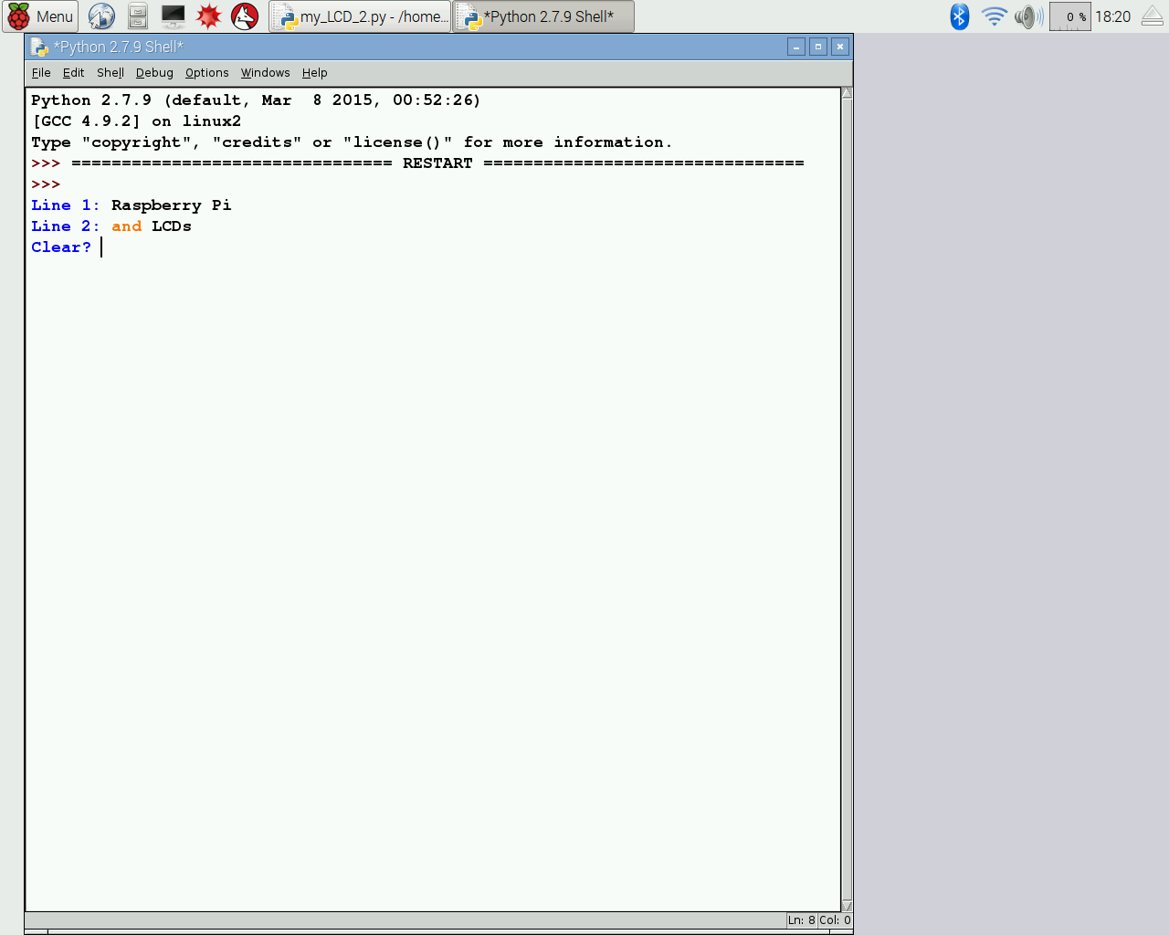1169x935 pixels.
Task: Click the RESTART separator text
Action: (437, 163)
